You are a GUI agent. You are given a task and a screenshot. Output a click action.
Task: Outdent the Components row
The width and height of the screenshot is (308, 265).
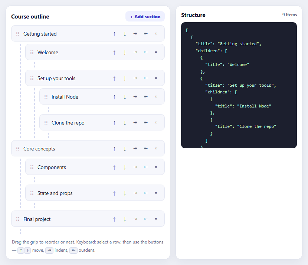(145, 167)
